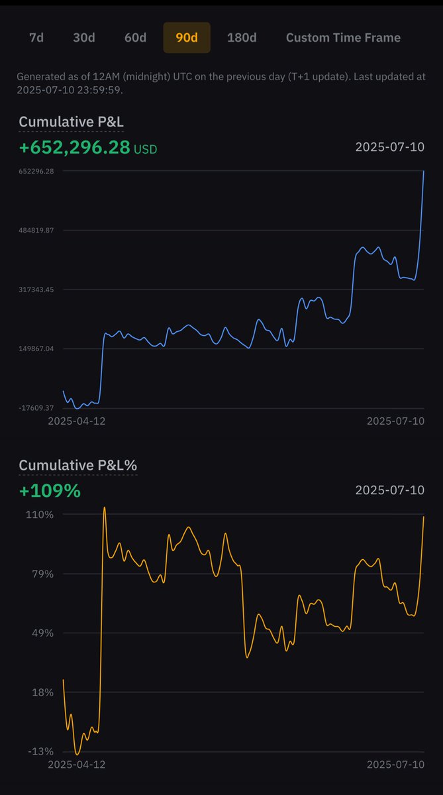Click the +652,296.28 USD value

[87, 148]
